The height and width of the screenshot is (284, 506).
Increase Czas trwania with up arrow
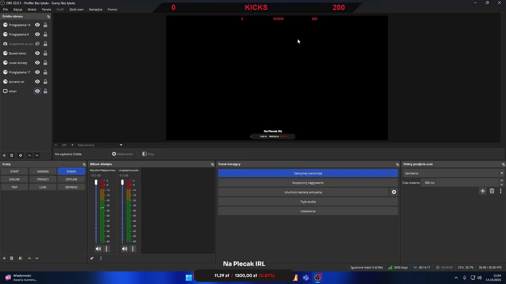point(502,181)
